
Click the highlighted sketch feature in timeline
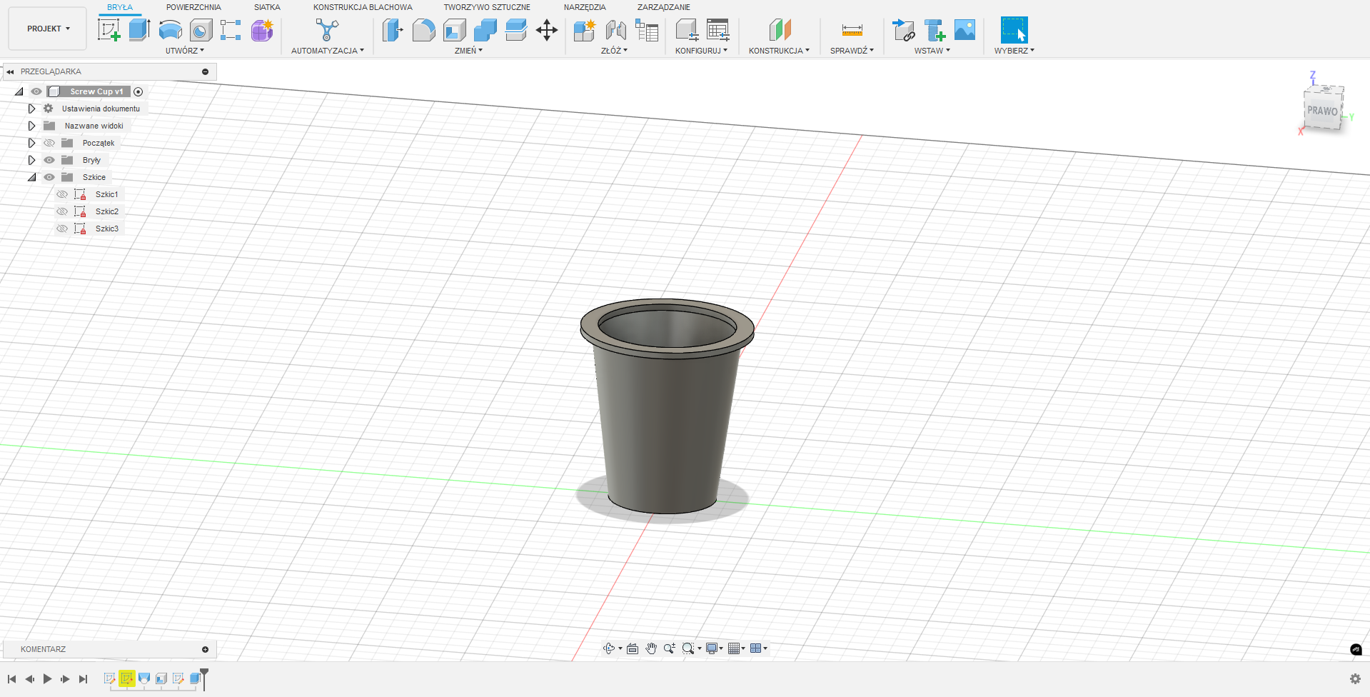(x=127, y=678)
